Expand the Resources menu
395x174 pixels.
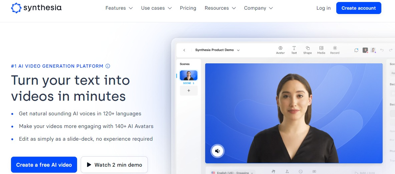220,8
